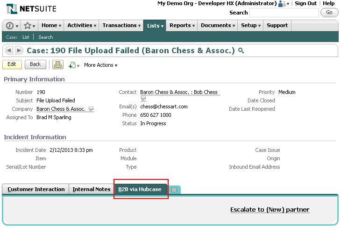
Task: Click in the global Search field
Action: 284,13
